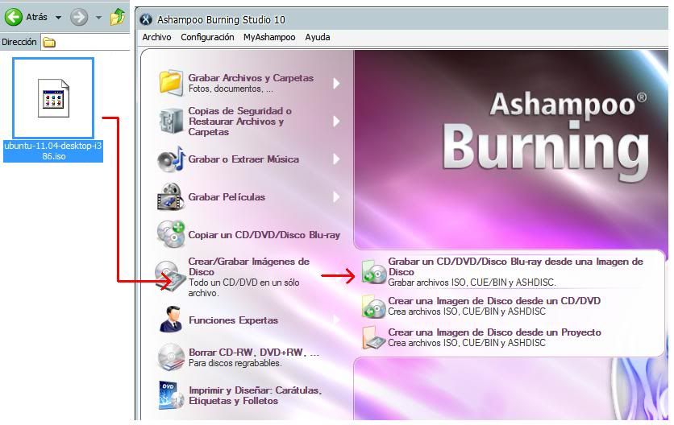Click the icon for Crear Imagen desde un CD/DVD
The height and width of the screenshot is (425, 674).
[x=374, y=306]
